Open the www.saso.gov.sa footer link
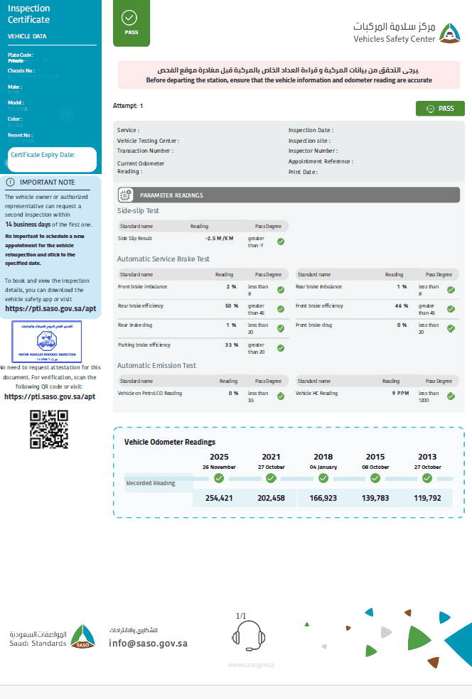Viewport: 472px width, 699px height. pyautogui.click(x=250, y=665)
